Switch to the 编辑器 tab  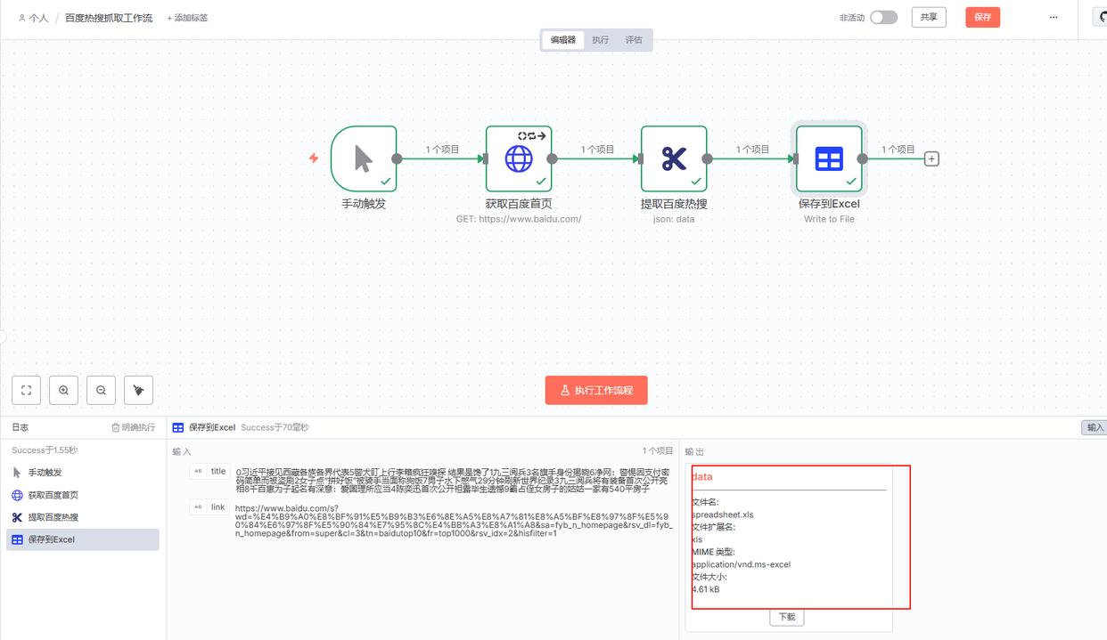point(563,40)
